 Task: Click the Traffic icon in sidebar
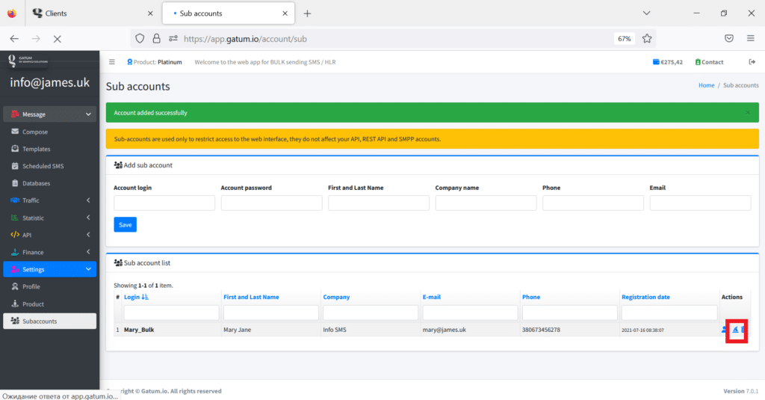click(x=15, y=200)
